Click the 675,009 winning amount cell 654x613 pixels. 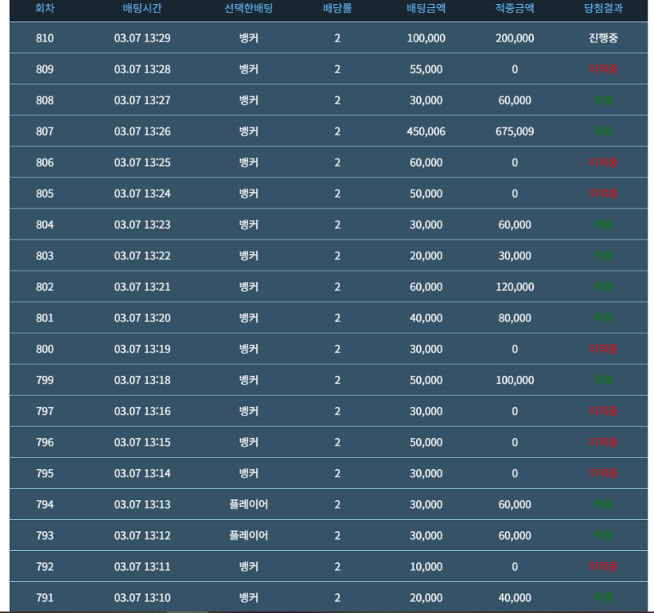pos(514,132)
